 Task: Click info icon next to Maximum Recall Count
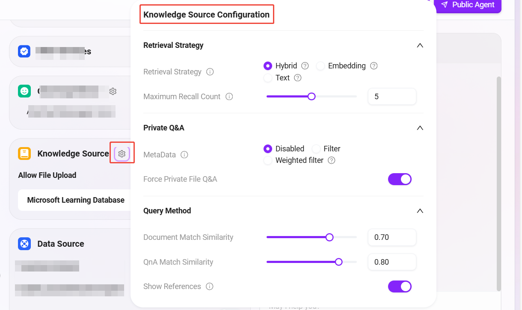229,97
